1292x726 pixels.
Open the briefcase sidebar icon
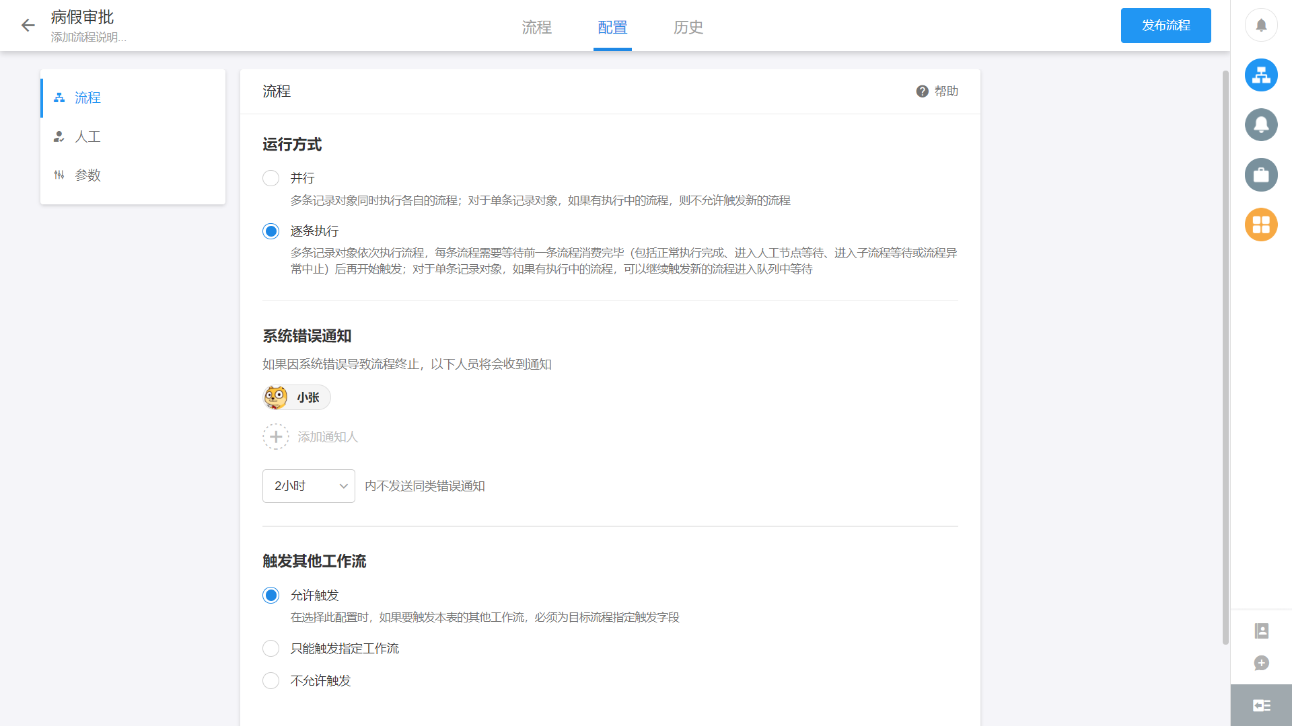tap(1261, 175)
